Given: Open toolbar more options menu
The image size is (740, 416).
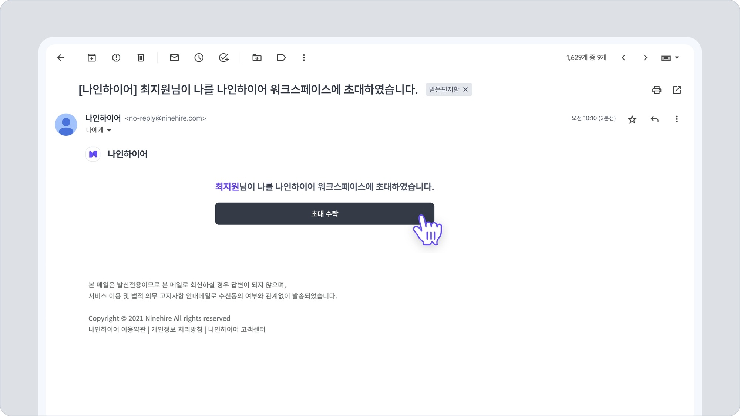Looking at the screenshot, I should [304, 58].
